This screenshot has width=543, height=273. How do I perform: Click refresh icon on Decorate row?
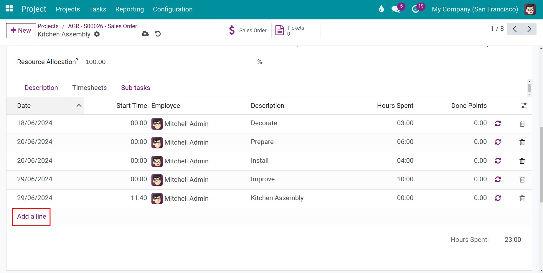click(498, 124)
